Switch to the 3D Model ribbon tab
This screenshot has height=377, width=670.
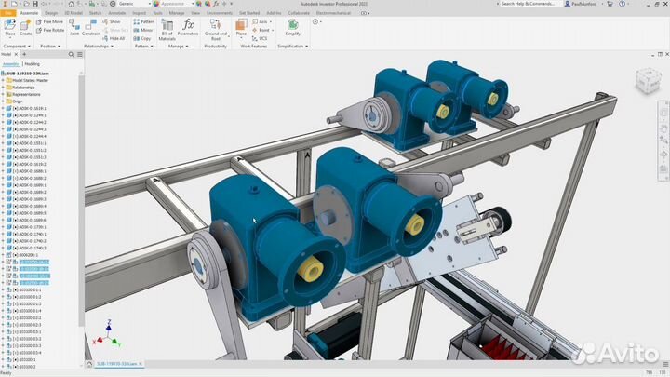pyautogui.click(x=74, y=13)
